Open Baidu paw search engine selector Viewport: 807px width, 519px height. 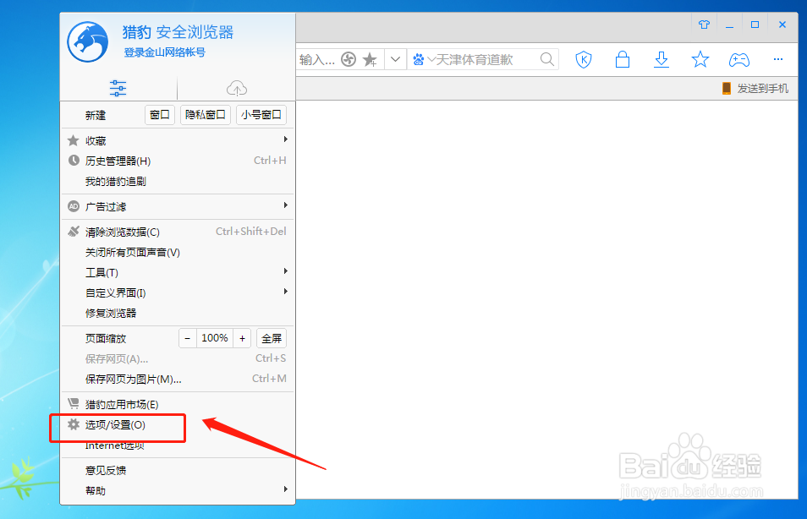[x=423, y=60]
